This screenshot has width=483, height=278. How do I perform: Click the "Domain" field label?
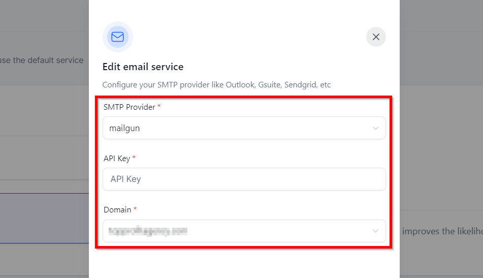pyautogui.click(x=117, y=209)
